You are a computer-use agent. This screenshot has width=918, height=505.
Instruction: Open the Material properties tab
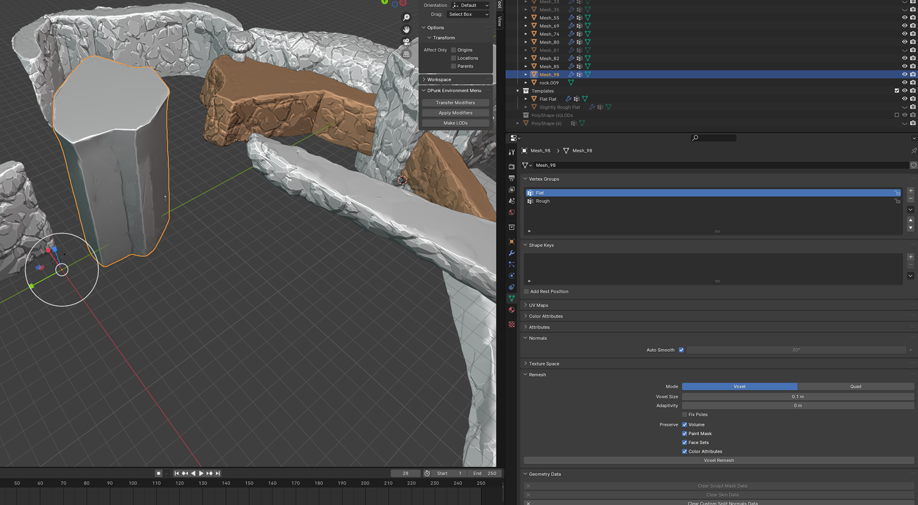pyautogui.click(x=512, y=310)
